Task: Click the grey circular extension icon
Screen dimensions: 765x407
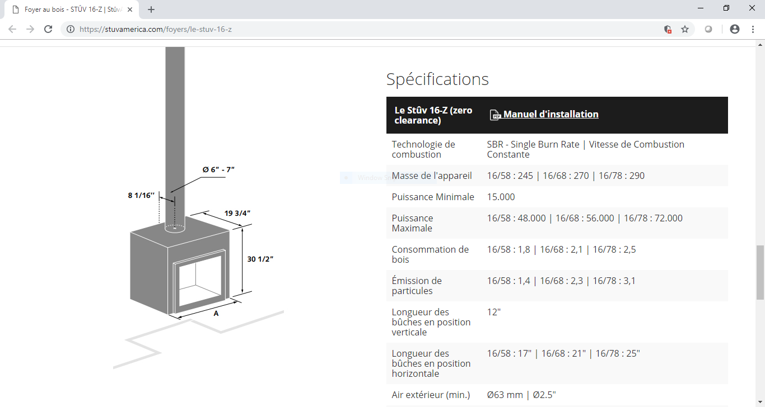Action: click(x=708, y=29)
